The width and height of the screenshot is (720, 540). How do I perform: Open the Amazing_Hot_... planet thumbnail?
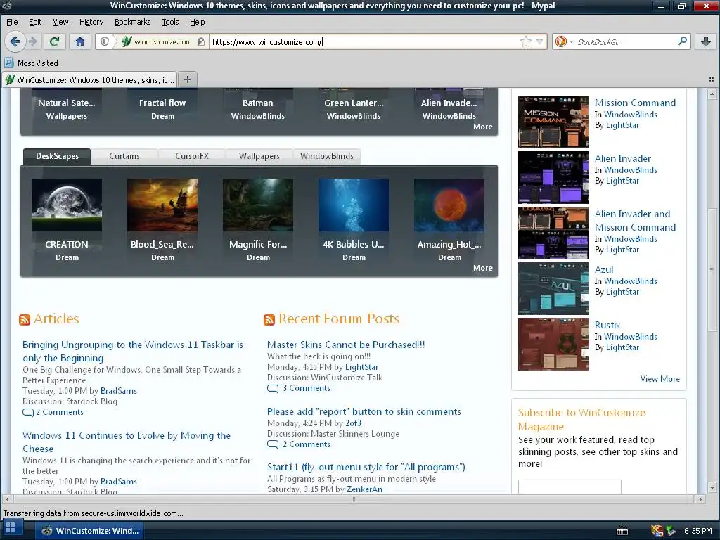(449, 205)
